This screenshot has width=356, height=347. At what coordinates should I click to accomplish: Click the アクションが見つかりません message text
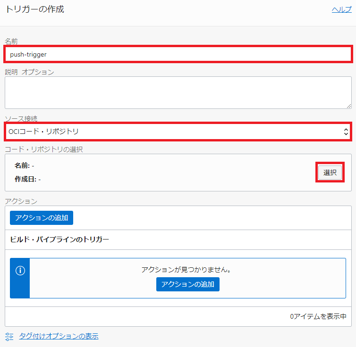pos(189,270)
